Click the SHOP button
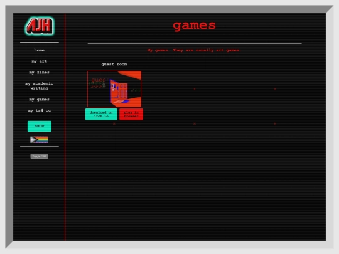 [40, 126]
